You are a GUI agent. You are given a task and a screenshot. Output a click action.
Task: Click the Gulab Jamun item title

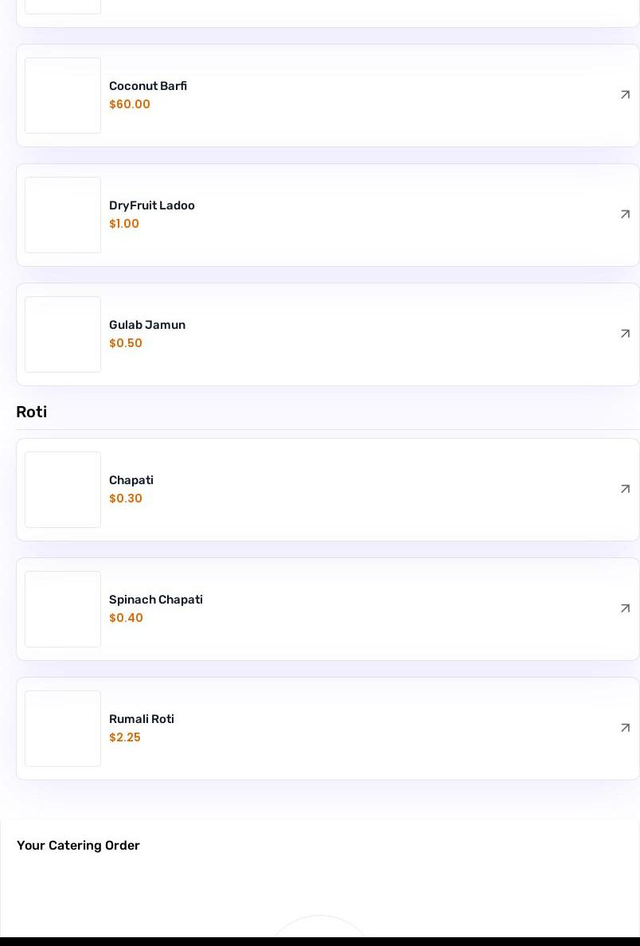coord(147,325)
